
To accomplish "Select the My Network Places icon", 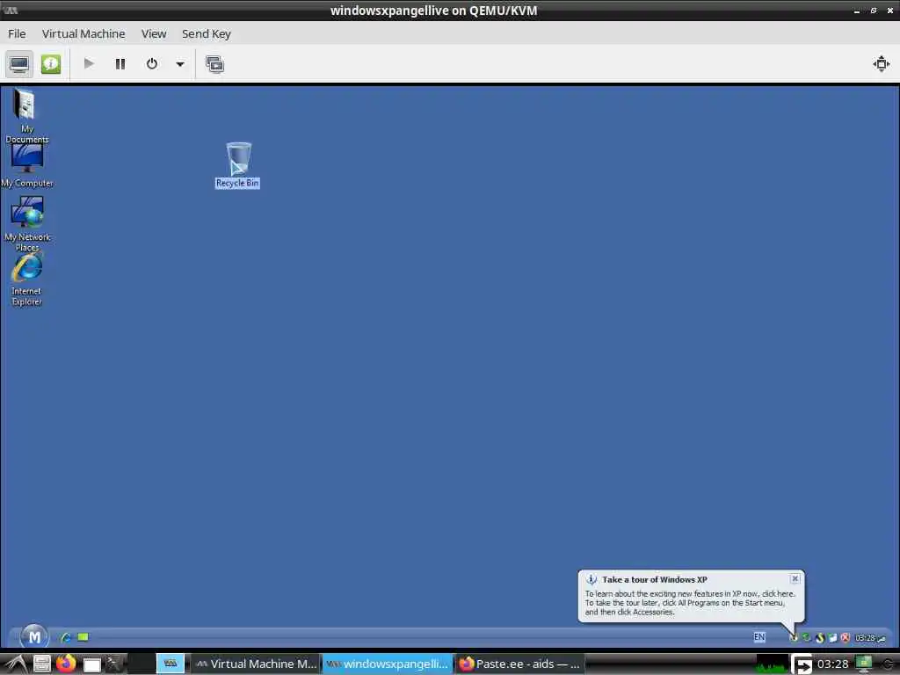I will (27, 223).
